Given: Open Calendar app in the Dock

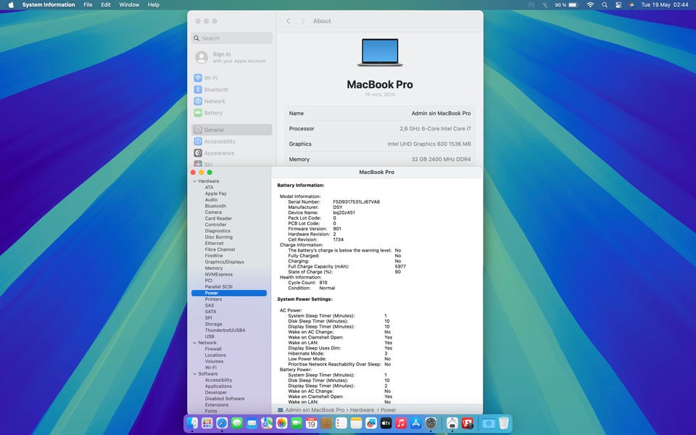Looking at the screenshot, I should 312,423.
